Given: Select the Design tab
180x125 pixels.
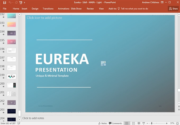Looking at the screenshot, I should pos(35,9).
